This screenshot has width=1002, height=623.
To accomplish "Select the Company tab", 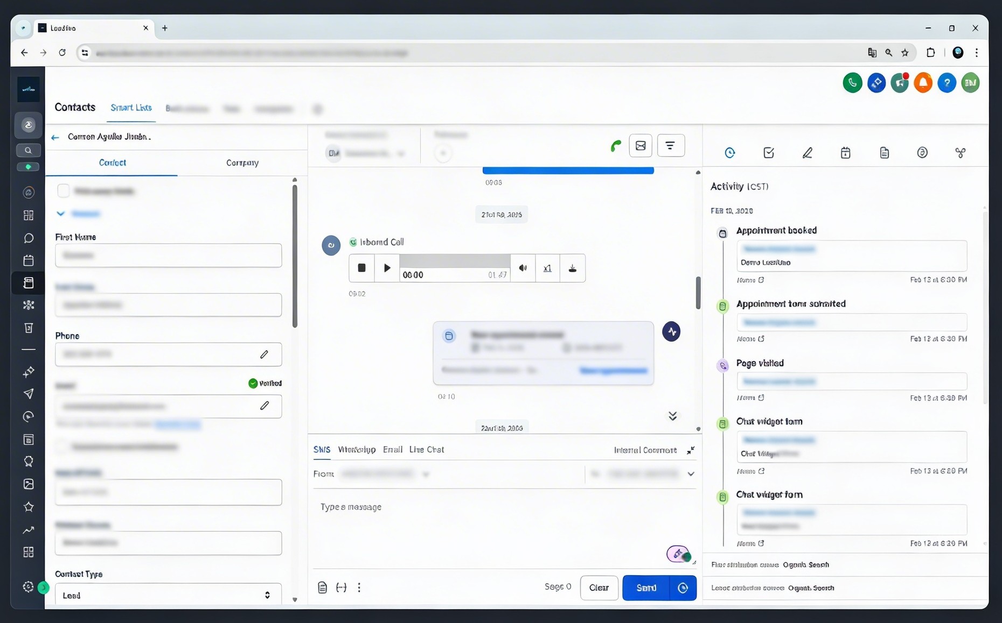I will [x=242, y=162].
